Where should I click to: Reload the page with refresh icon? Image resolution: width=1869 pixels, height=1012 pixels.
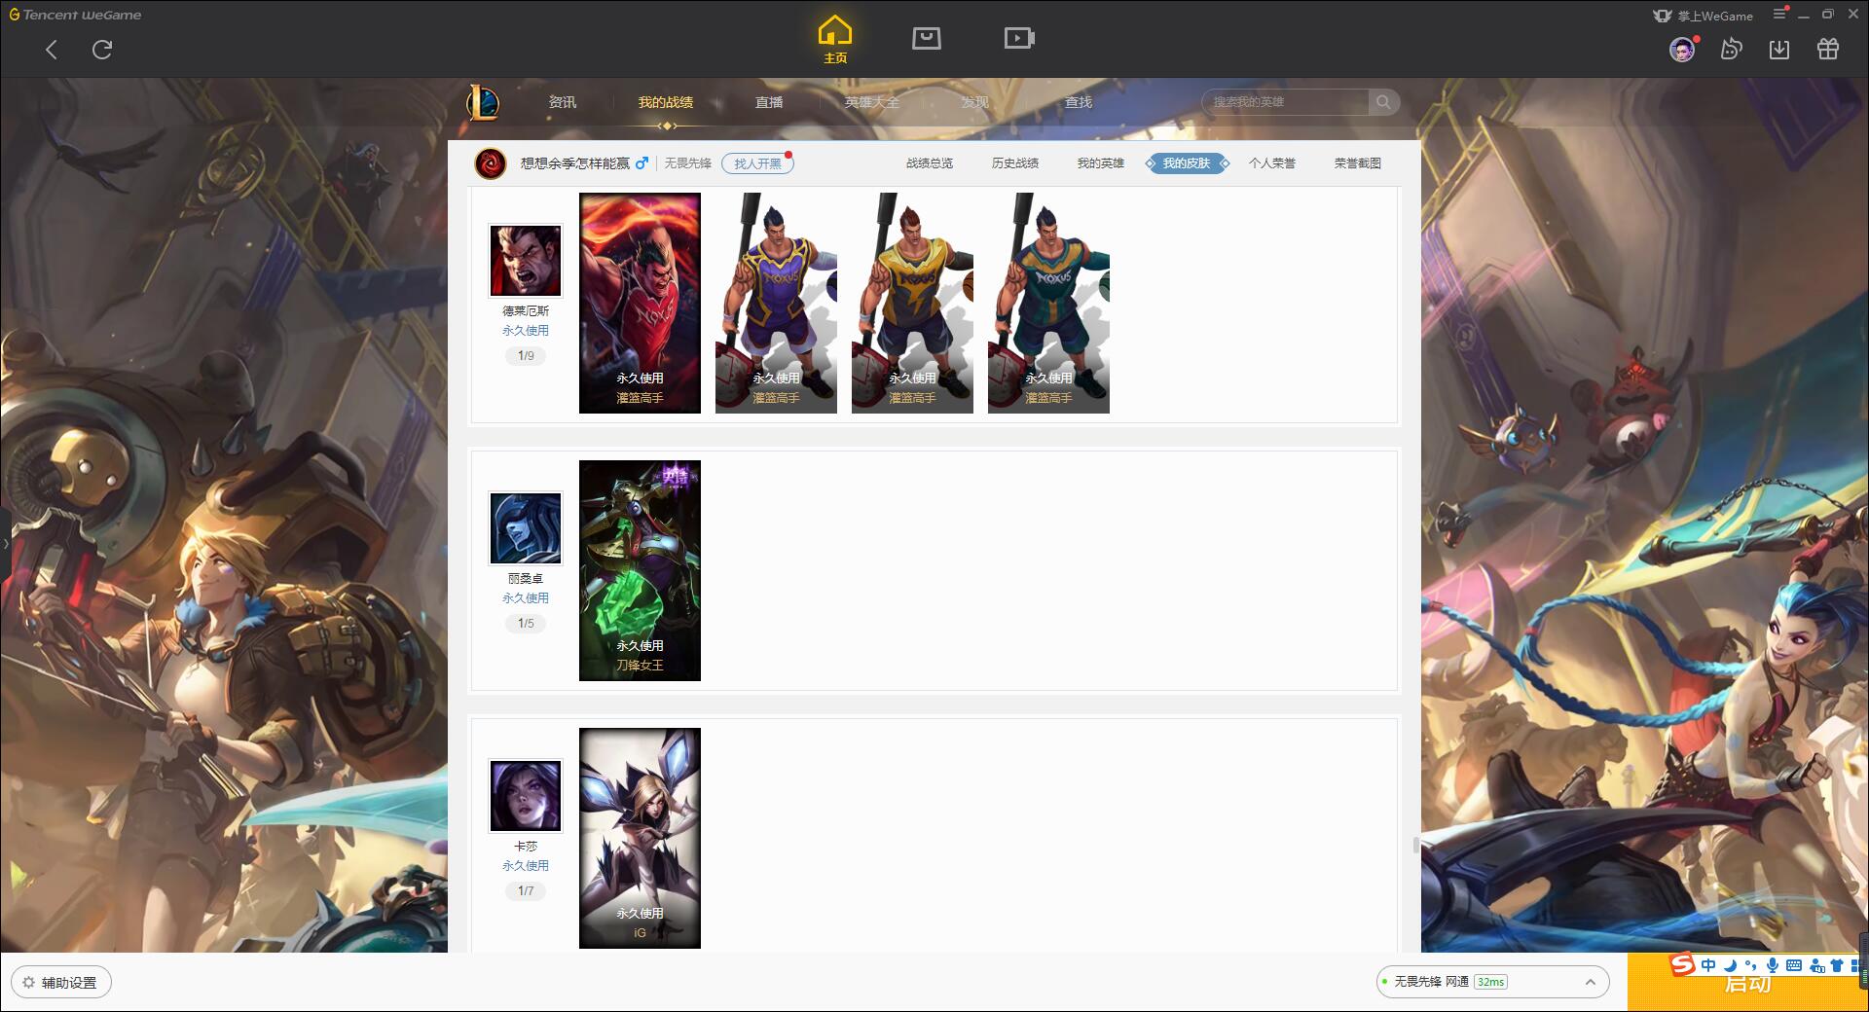pos(102,50)
